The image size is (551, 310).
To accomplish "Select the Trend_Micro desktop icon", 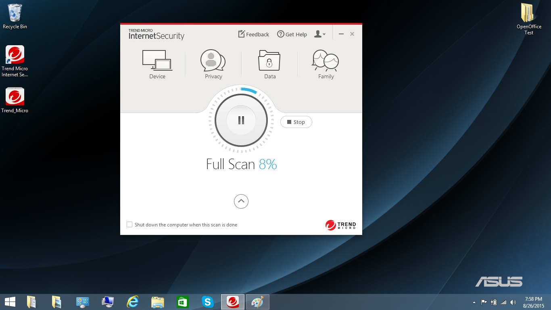I will click(15, 100).
